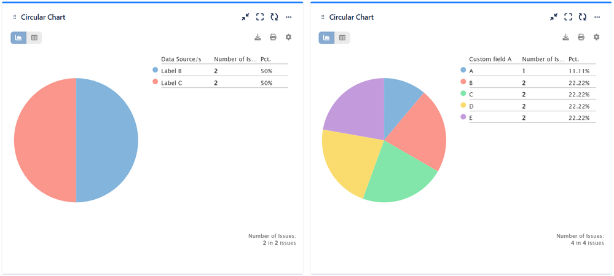Toggle Label C legend color dot
This screenshot has width=614, height=276.
pyautogui.click(x=155, y=82)
